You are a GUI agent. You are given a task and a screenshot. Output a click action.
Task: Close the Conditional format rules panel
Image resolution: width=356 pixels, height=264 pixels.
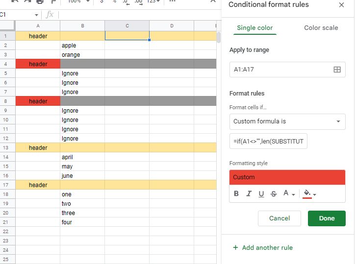click(341, 5)
